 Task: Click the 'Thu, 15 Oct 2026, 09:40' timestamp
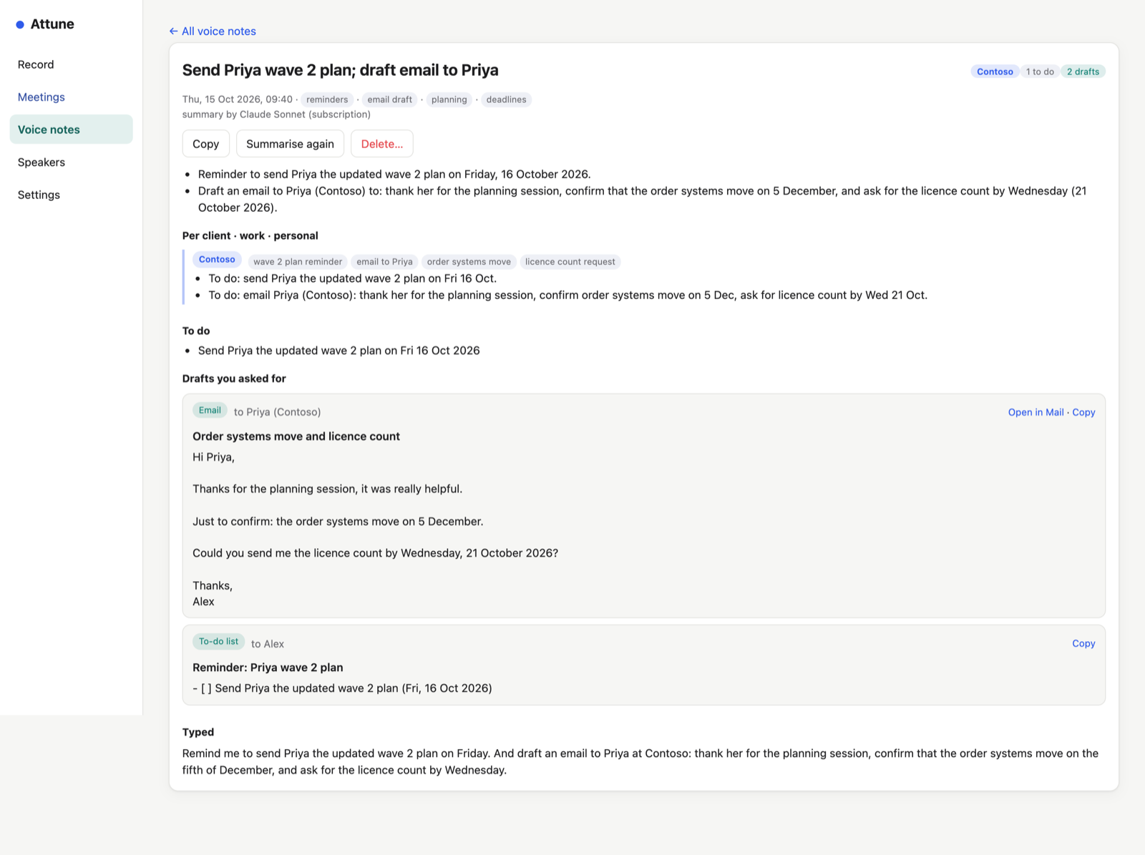pyautogui.click(x=238, y=99)
